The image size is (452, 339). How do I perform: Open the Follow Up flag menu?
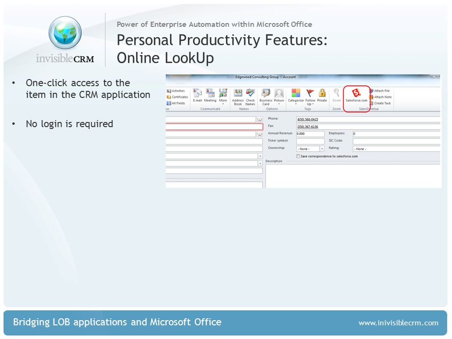[310, 97]
